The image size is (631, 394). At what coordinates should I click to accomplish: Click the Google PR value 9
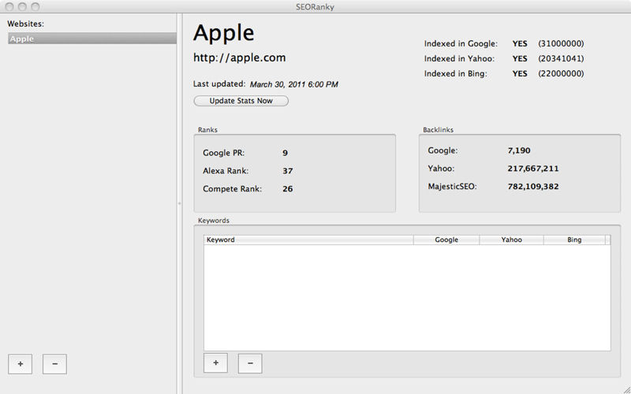(x=286, y=153)
